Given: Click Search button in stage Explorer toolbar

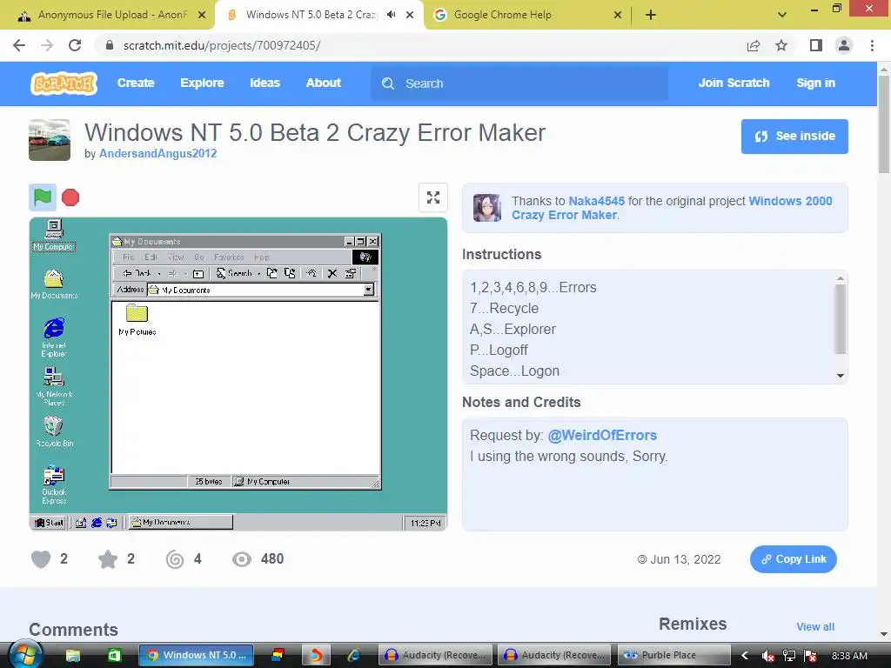Looking at the screenshot, I should [x=234, y=273].
